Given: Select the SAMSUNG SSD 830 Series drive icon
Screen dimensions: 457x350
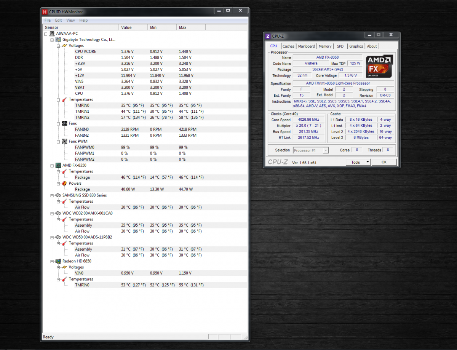Looking at the screenshot, I should coord(58,195).
